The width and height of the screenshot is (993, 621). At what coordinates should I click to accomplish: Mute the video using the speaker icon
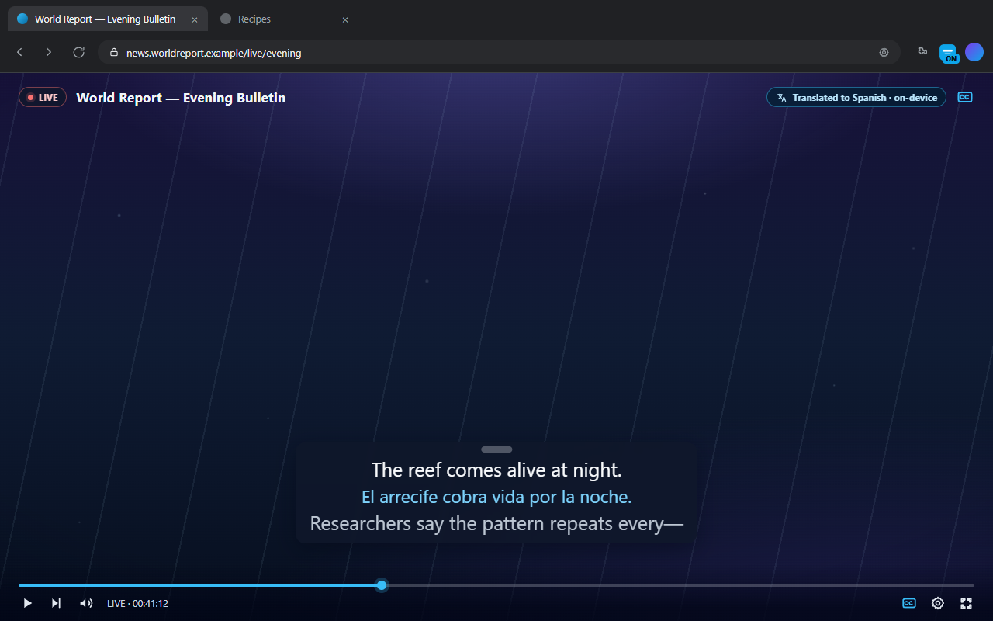coord(86,603)
